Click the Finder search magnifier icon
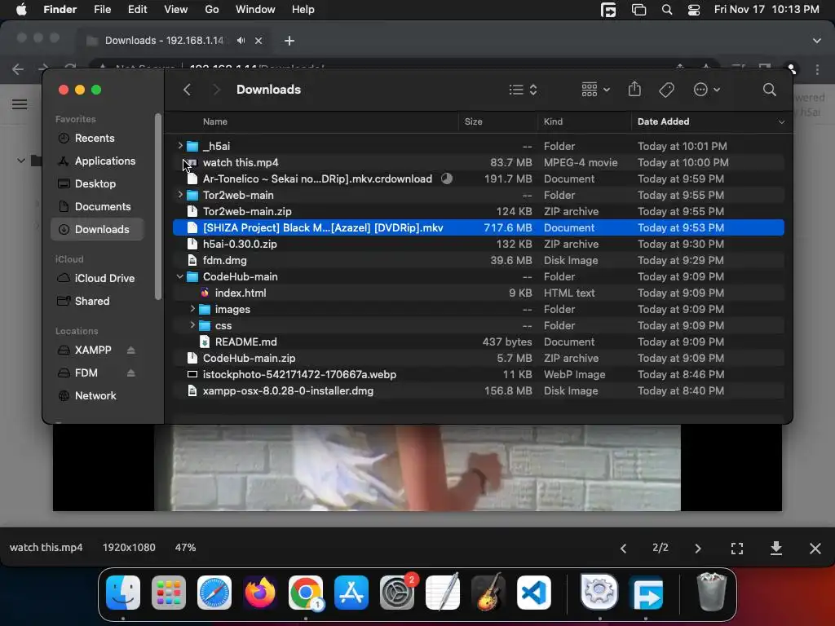835x626 pixels. (769, 90)
